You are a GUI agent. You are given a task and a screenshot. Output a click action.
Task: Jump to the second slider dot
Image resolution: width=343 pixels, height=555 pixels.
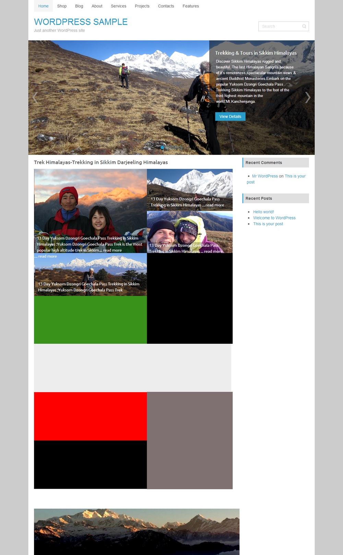pos(167,147)
